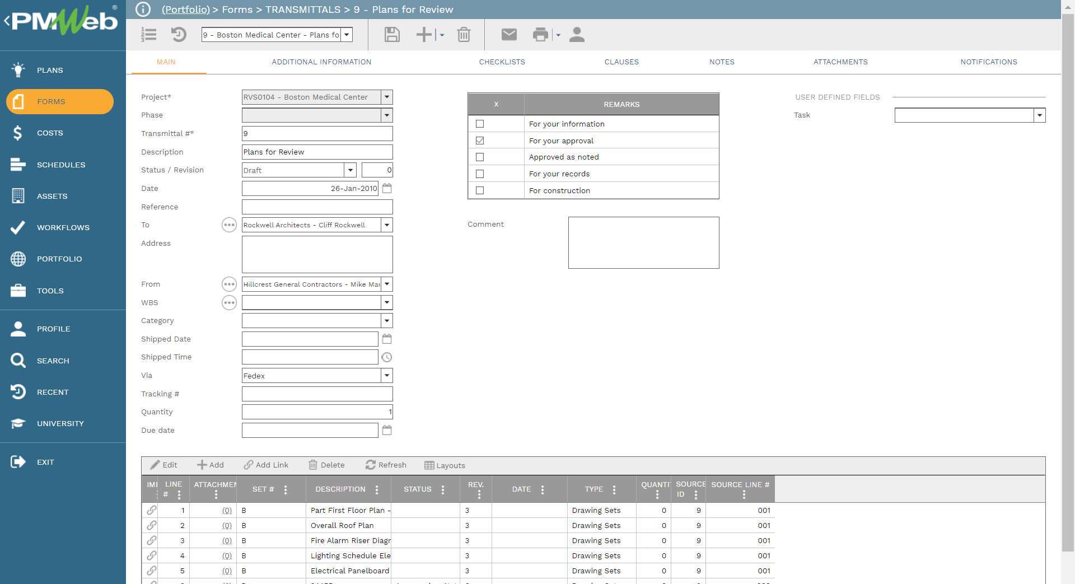The height and width of the screenshot is (584, 1075).
Task: Open column menu for STATUS header
Action: coord(443,490)
